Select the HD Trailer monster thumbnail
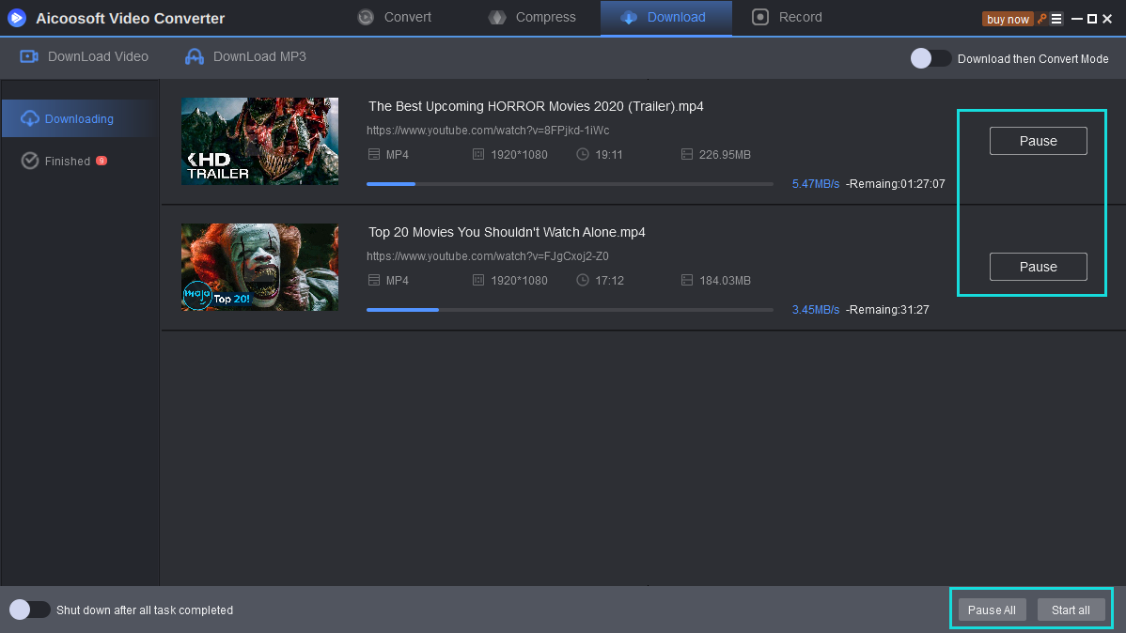This screenshot has width=1126, height=633. [259, 142]
